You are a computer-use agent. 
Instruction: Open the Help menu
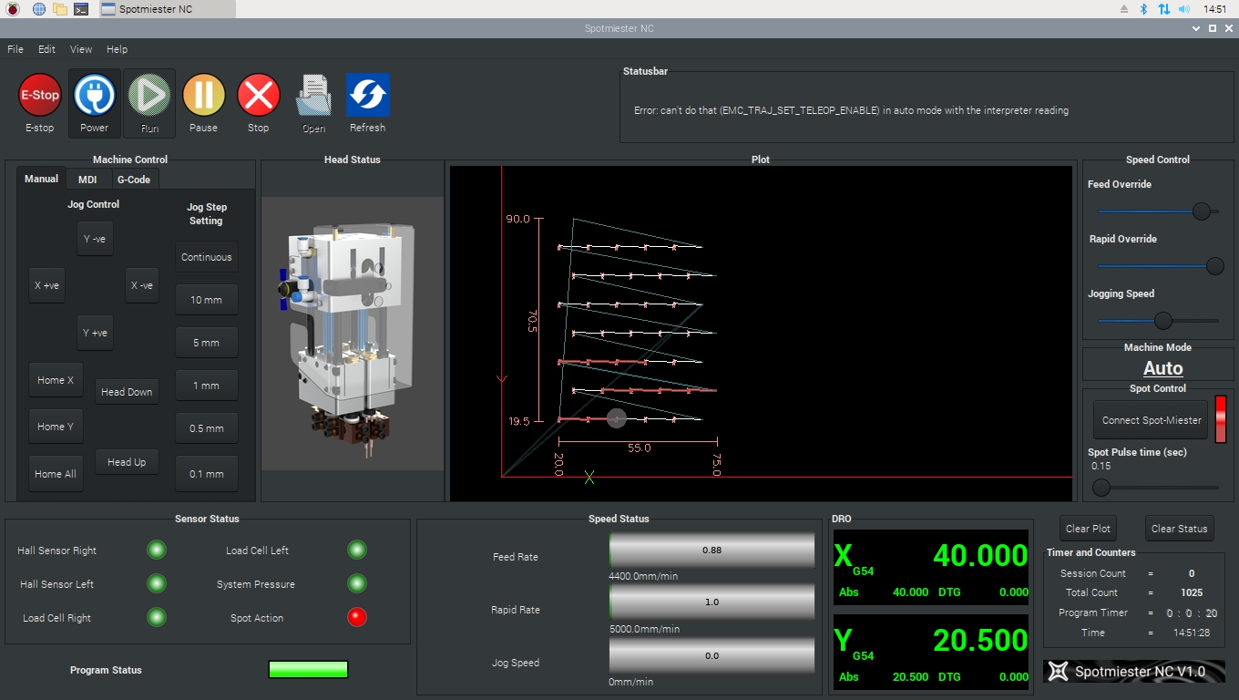pyautogui.click(x=117, y=49)
